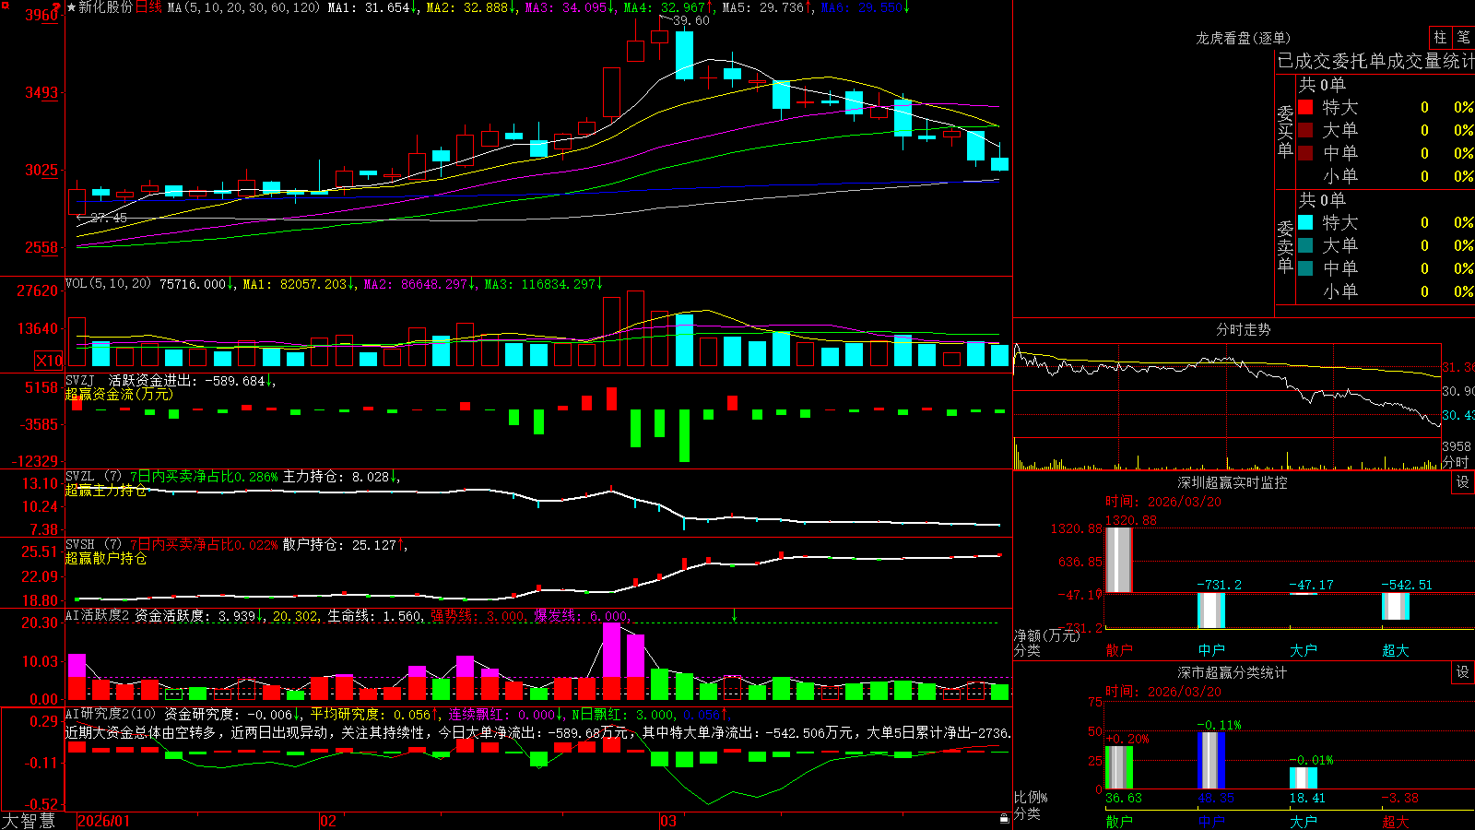Screen dimensions: 1475x830
Task: Jump to the 02 month marker on time axis
Action: click(x=328, y=821)
